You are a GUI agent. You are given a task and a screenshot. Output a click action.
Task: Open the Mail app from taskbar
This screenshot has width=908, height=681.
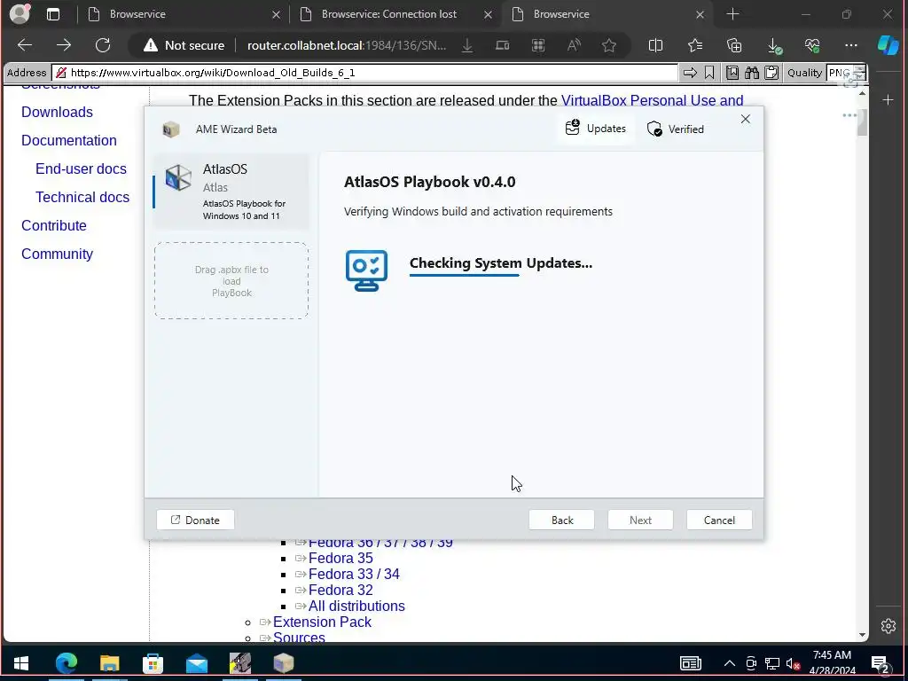coord(197,663)
